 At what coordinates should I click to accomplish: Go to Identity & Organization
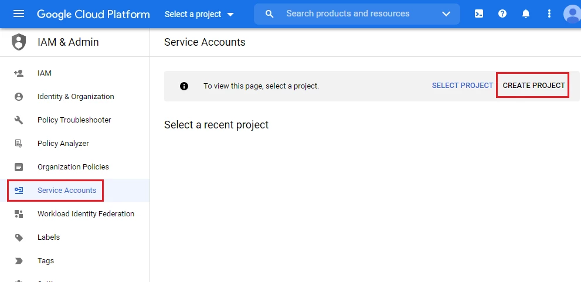(76, 97)
